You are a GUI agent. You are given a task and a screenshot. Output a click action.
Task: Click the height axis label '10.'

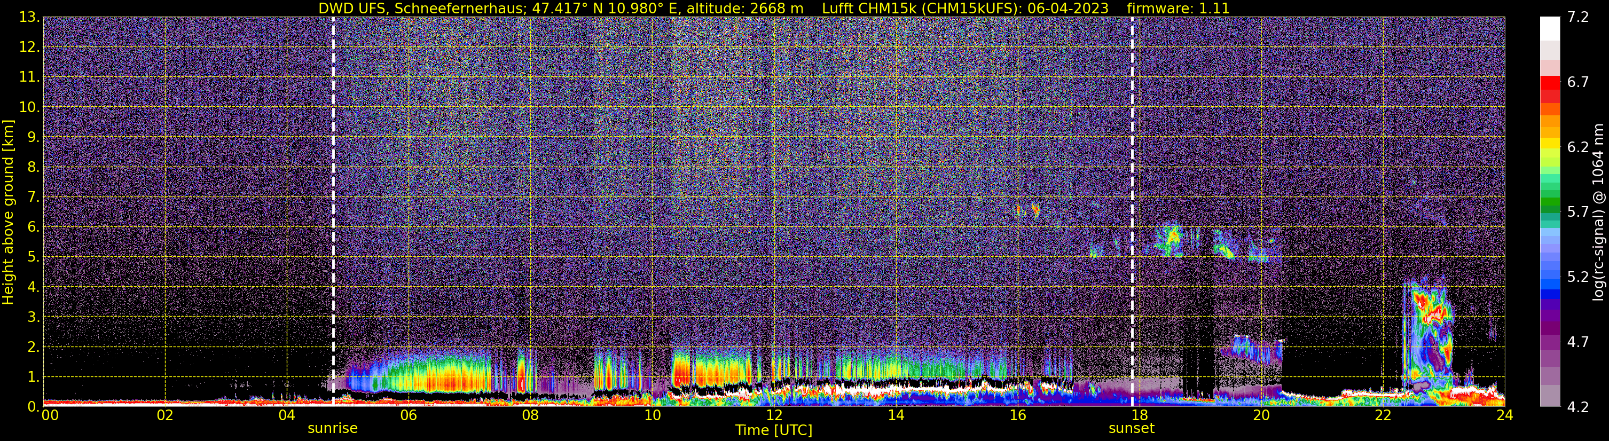[29, 107]
